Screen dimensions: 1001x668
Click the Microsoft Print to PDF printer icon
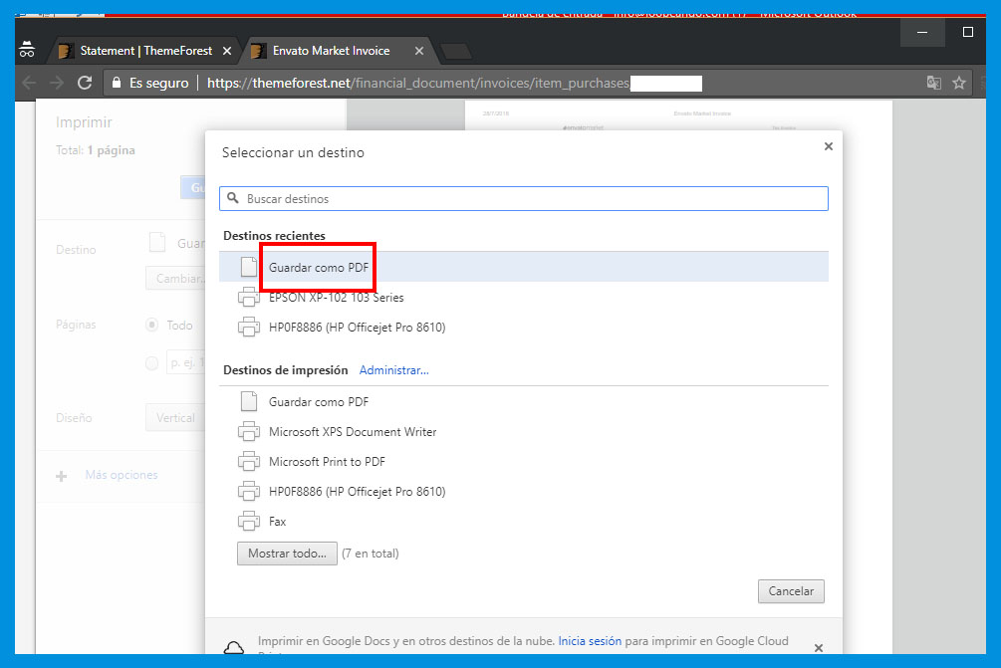pyautogui.click(x=249, y=461)
